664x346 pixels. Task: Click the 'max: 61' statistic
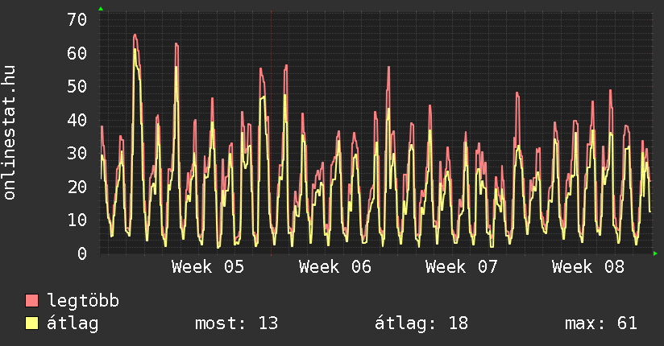tap(601, 323)
